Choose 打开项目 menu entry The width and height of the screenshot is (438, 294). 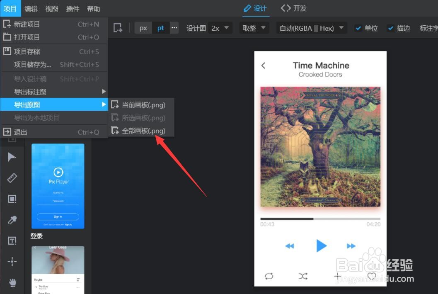coord(54,37)
